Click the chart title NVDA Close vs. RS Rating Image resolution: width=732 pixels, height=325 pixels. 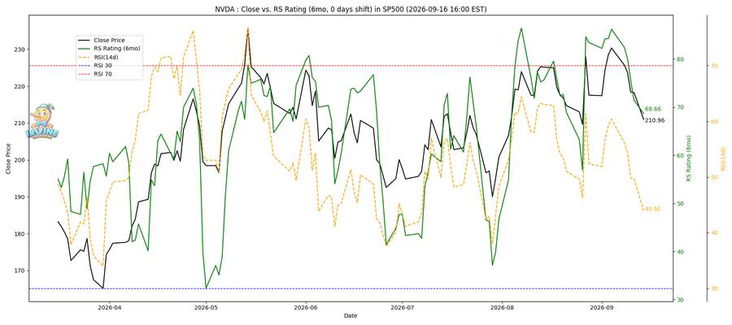pyautogui.click(x=351, y=9)
